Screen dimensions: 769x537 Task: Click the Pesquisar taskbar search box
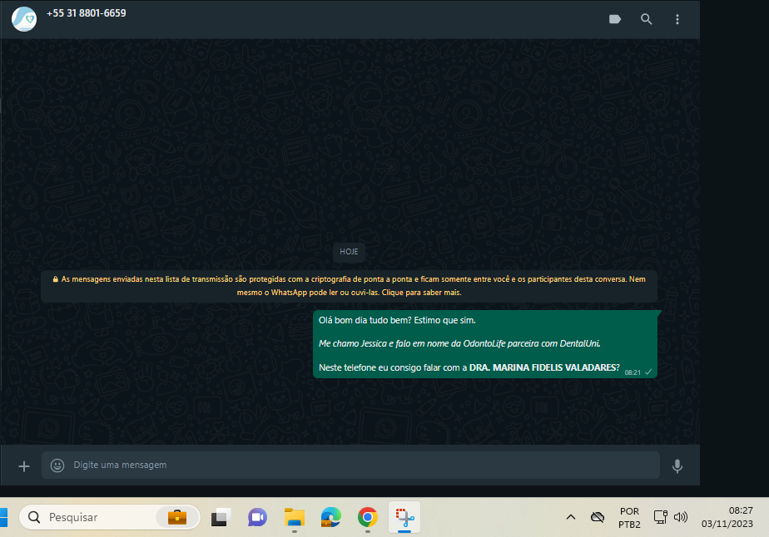tap(110, 517)
